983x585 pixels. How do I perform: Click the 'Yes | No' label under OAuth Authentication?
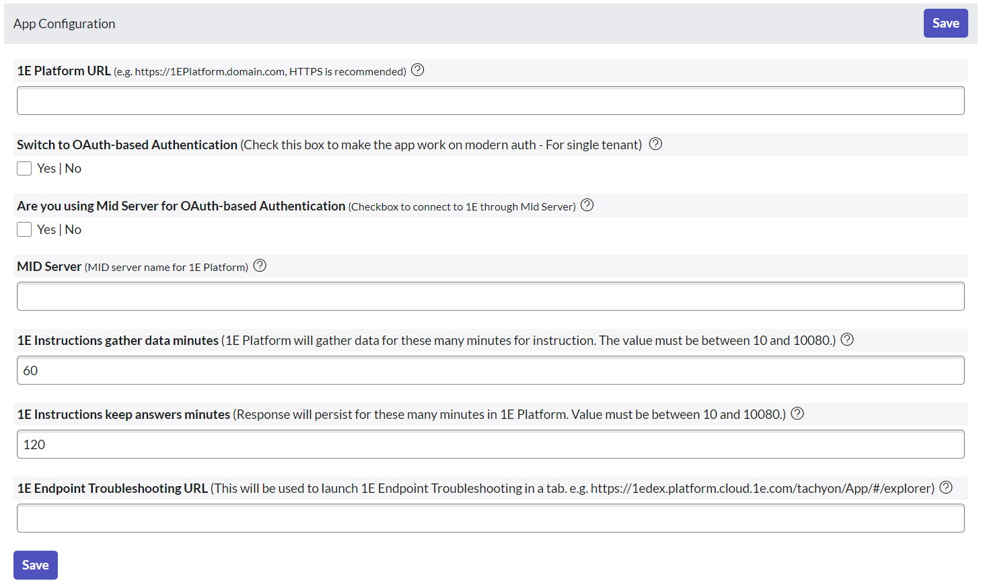pyautogui.click(x=59, y=168)
